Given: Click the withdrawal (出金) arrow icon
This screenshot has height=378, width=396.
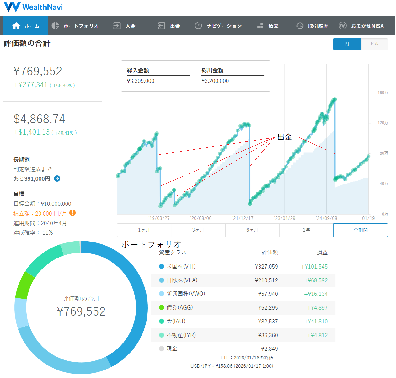Looking at the screenshot, I should click(x=162, y=26).
